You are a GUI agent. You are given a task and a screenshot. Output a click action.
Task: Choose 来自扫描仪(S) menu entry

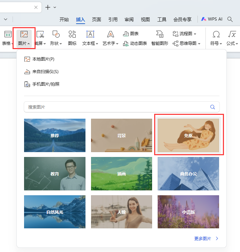click(42, 71)
